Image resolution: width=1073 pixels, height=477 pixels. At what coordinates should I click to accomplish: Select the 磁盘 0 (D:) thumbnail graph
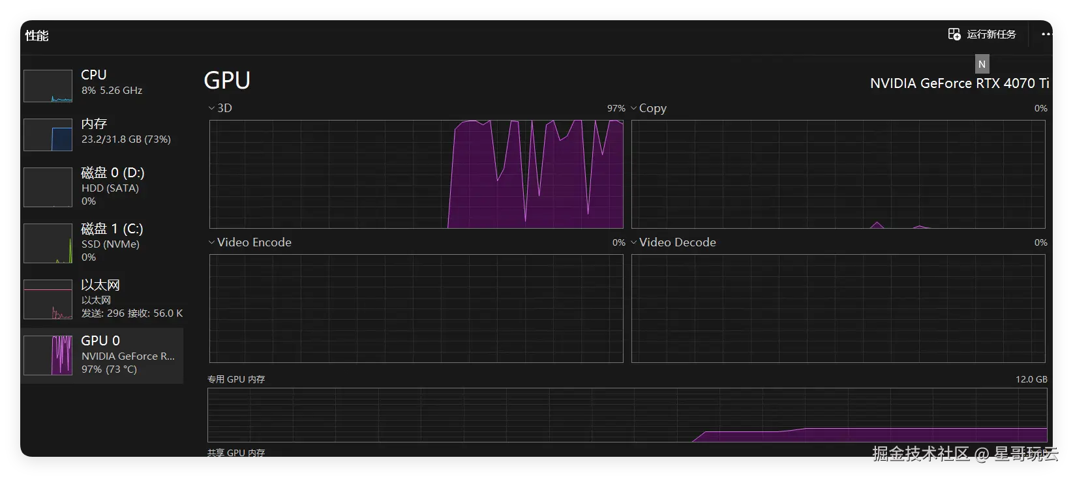click(48, 187)
